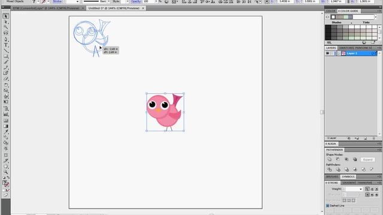Toggle the Dashed Line checkbox

[327, 205]
